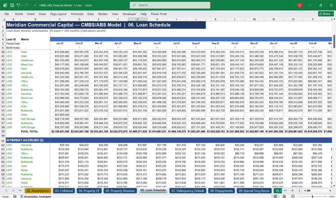This screenshot has width=336, height=198.
Task: Open the Power Pivot tab
Action: (159, 14)
